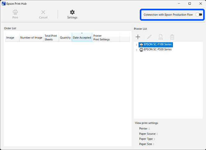This screenshot has height=150, width=206.
Task: Click the Cancel X icon
Action: click(x=43, y=12)
